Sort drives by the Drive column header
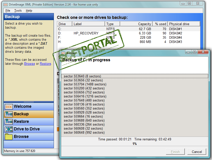Viewport: 212px width, 160px height. point(65,24)
